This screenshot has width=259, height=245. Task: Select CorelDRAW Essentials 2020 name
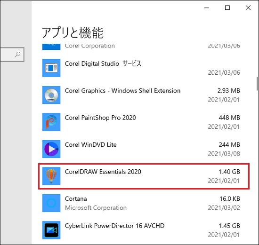(103, 172)
